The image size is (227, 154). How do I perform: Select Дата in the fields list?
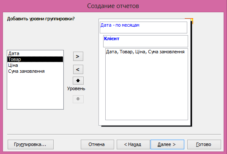(35, 53)
